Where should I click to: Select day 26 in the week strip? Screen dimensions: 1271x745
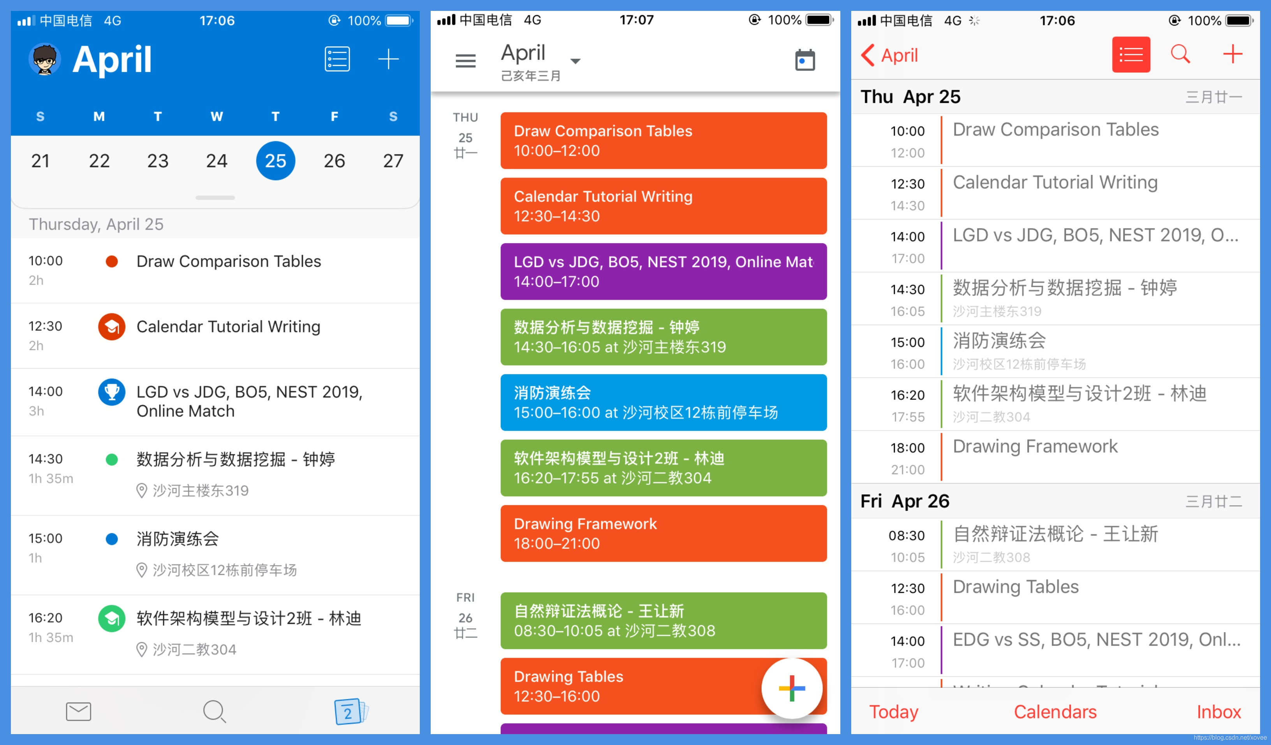tap(334, 161)
